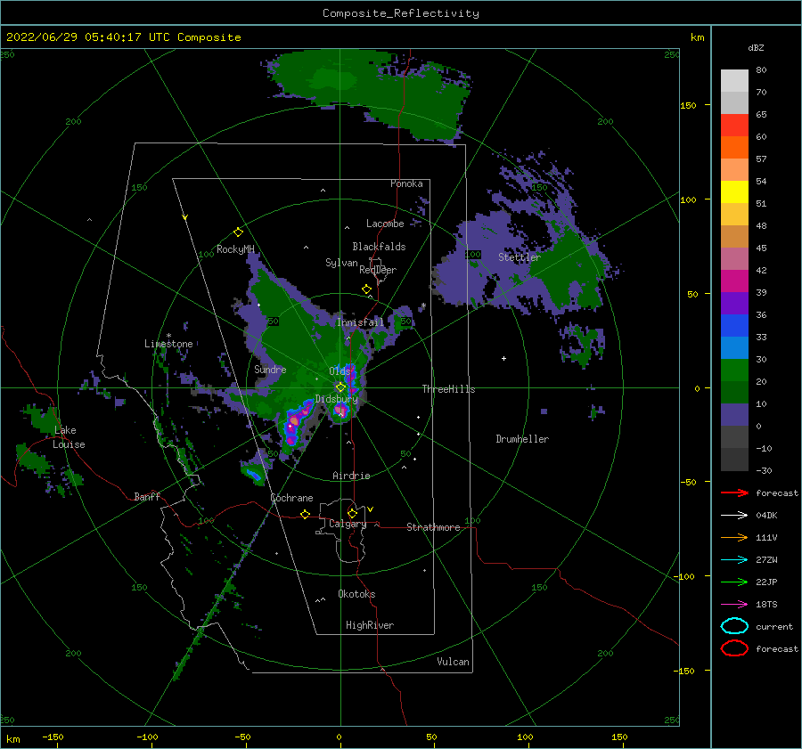The image size is (802, 749).
Task: Click the Sylvan label
Action: pos(341,263)
